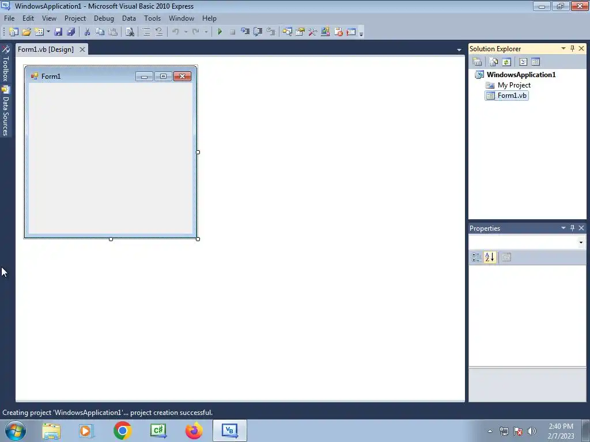Open Firefox from taskbar
The width and height of the screenshot is (590, 442).
(194, 430)
